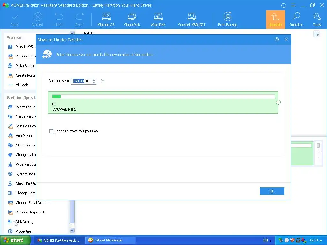Open Clone Disk tool
This screenshot has height=245, width=327.
132,19
